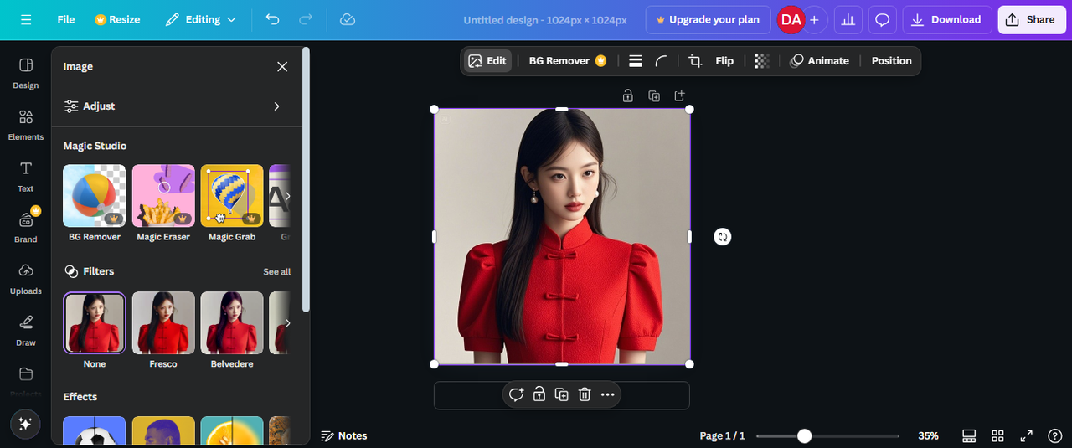Open the Text sidebar tab
The height and width of the screenshot is (448, 1072).
point(26,177)
